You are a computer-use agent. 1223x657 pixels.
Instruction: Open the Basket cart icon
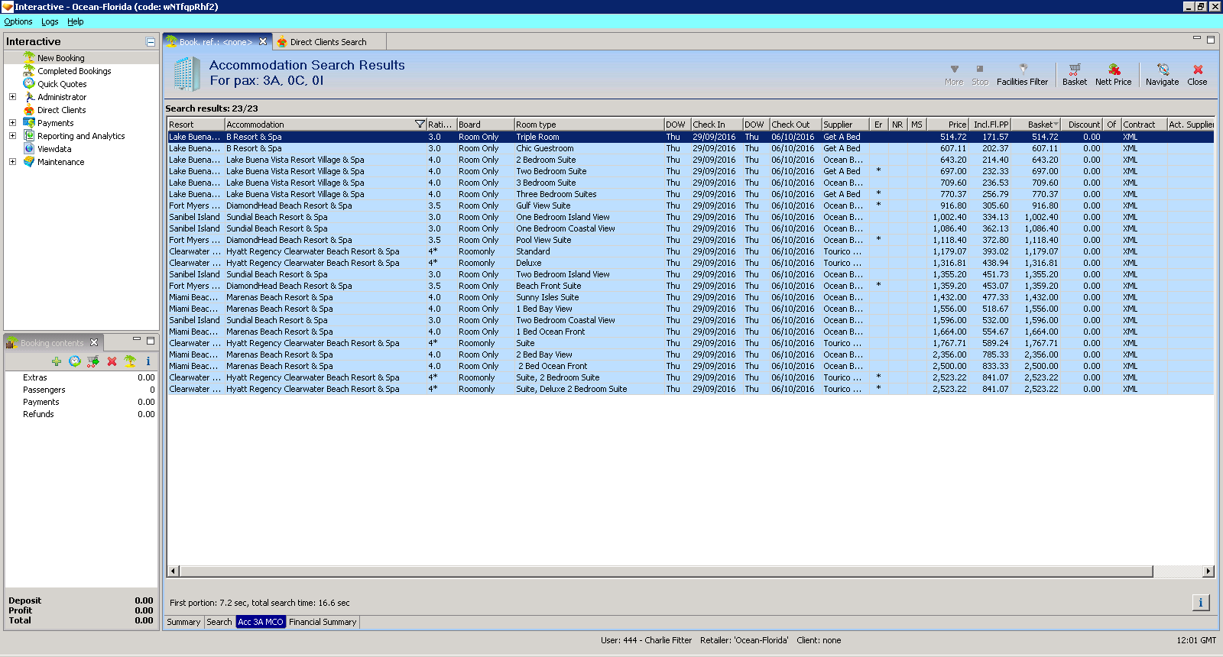[x=1074, y=74]
